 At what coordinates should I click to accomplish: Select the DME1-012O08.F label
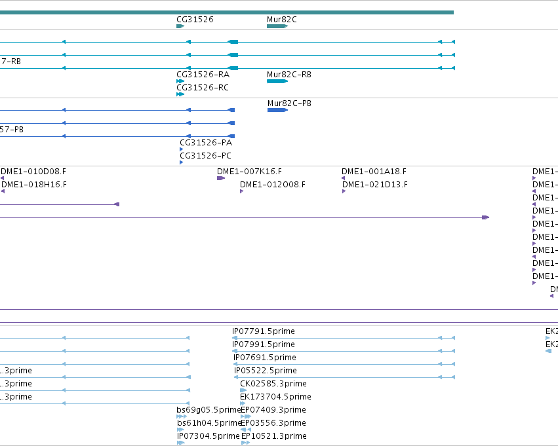coord(273,185)
